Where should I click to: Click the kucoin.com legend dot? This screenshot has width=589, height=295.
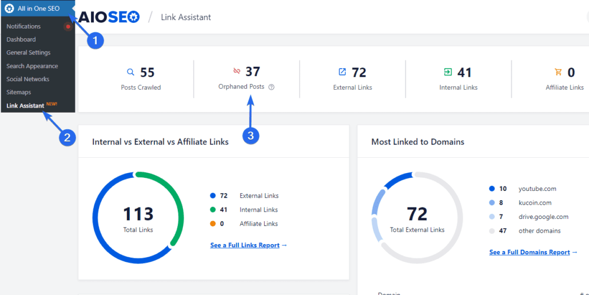tap(492, 203)
